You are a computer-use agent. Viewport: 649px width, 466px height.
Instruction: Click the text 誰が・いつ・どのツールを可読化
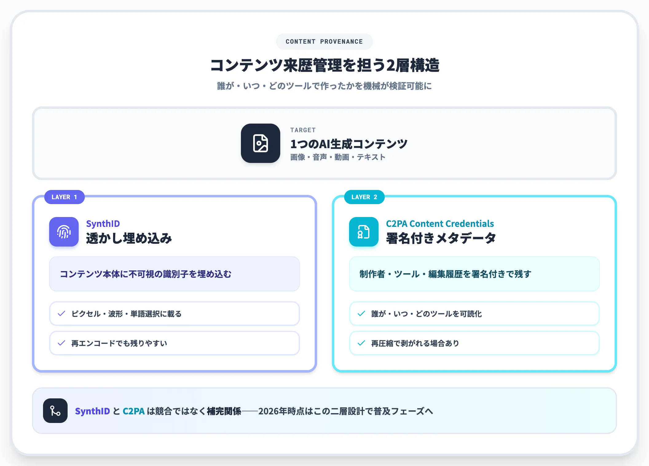tap(427, 314)
